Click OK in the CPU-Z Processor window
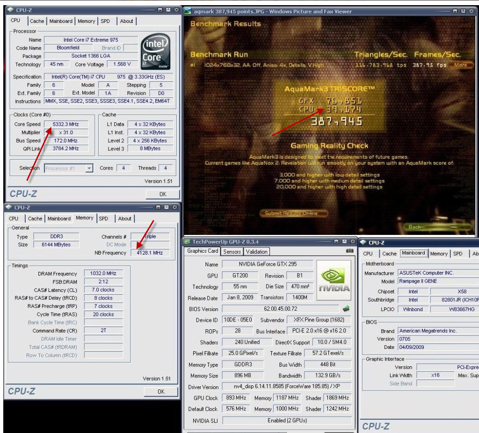 pyautogui.click(x=163, y=194)
